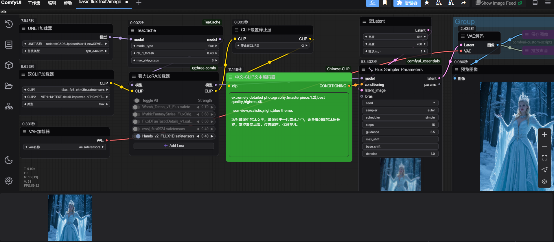The height and width of the screenshot is (242, 554).
Task: Click the prompt text area in green node
Action: pos(289,125)
